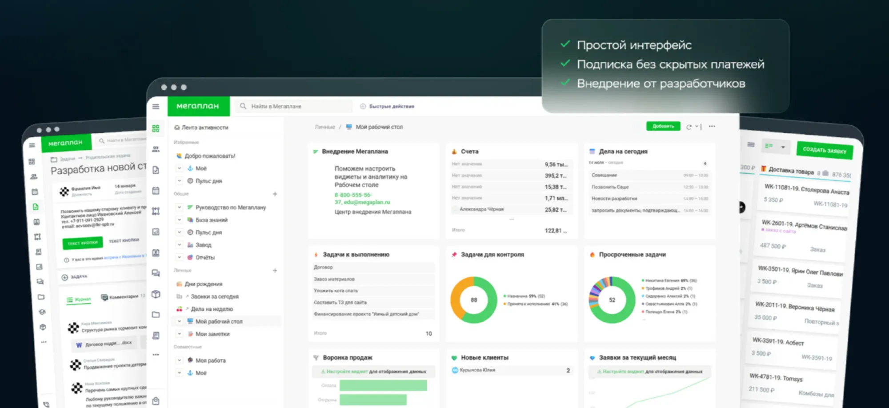Refresh the dashboard with the circular arrow icon
This screenshot has height=408, width=889.
pos(689,127)
